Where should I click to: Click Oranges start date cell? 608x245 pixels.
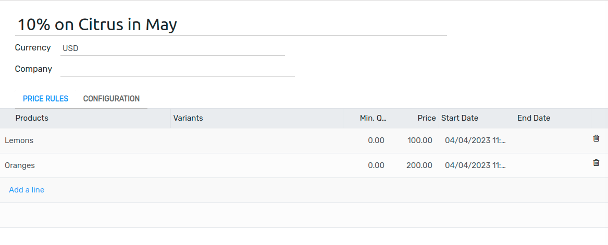(477, 165)
